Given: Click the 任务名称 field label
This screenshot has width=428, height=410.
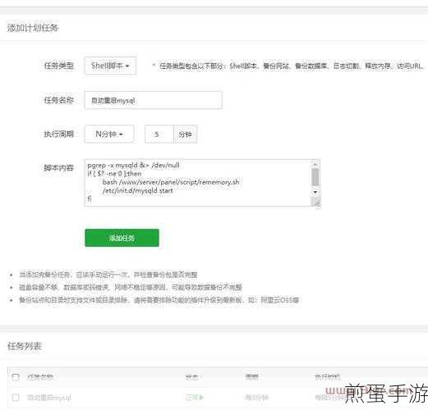Looking at the screenshot, I should 59,100.
